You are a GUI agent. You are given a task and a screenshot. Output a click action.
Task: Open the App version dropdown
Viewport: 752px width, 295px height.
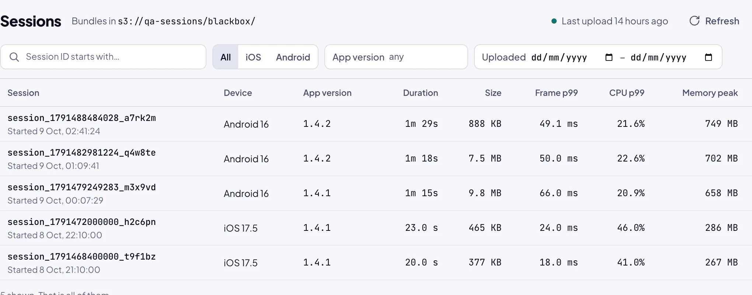click(x=396, y=57)
